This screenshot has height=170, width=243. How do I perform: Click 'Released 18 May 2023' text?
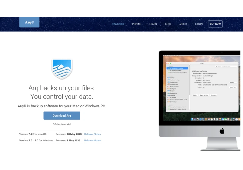click(x=69, y=134)
